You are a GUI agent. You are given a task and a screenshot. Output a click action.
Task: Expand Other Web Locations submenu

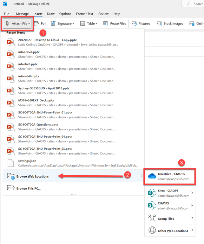[x=192, y=231]
